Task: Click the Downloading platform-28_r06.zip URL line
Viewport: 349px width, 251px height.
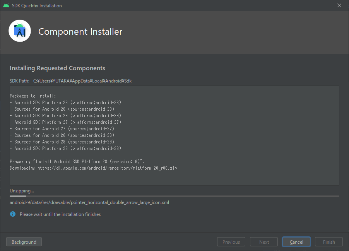Action: 94,168
